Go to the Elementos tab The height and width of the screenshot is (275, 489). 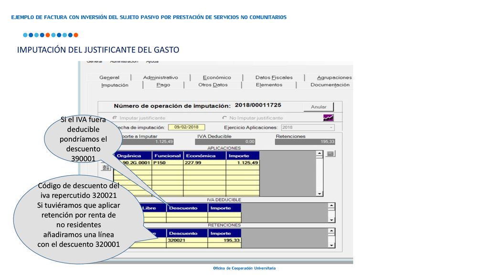269,85
